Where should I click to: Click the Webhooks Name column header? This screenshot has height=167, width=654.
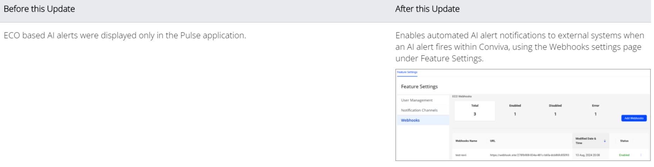click(466, 141)
